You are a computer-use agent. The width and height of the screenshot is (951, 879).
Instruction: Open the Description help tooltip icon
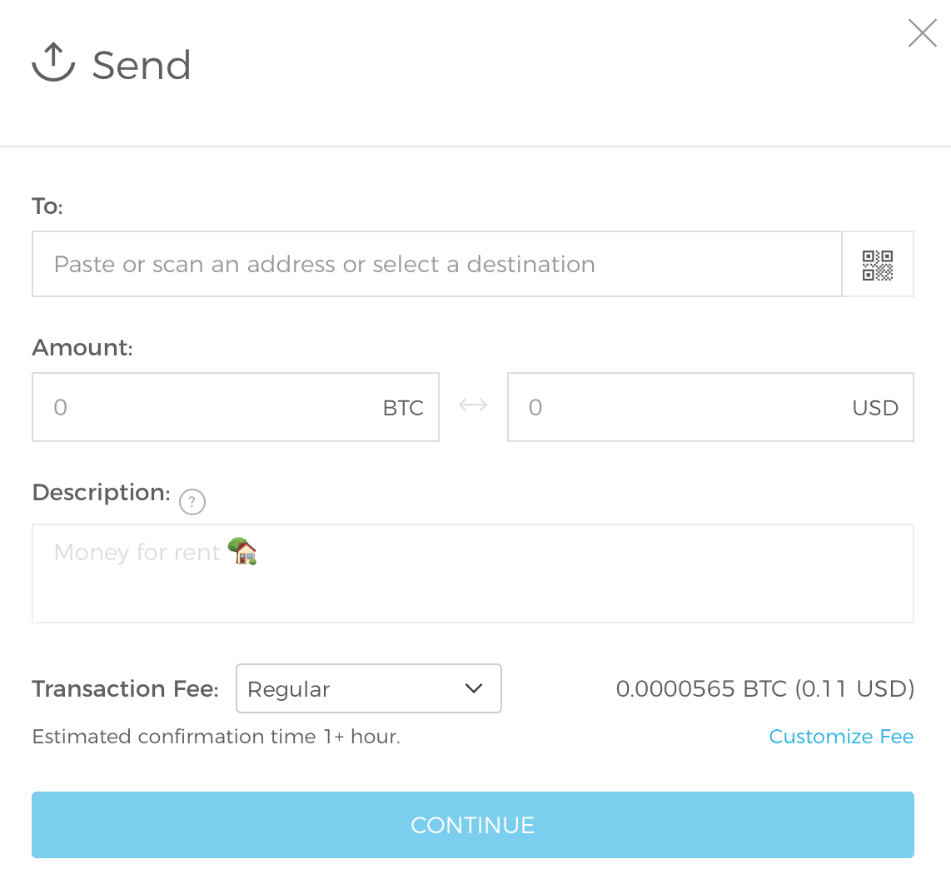click(x=192, y=502)
